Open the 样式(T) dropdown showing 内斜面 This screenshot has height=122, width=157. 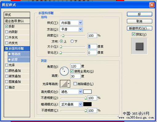pyautogui.click(x=71, y=23)
